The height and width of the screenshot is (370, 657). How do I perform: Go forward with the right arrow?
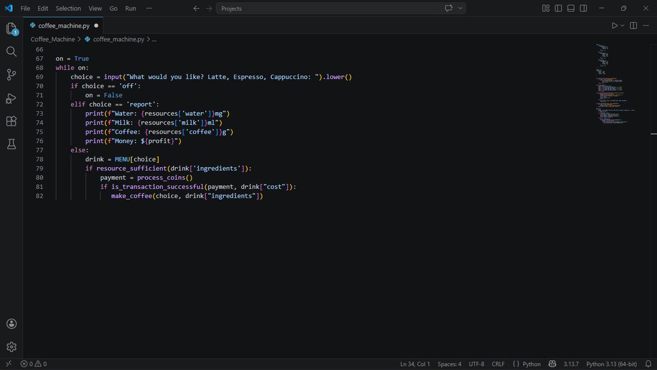(210, 8)
